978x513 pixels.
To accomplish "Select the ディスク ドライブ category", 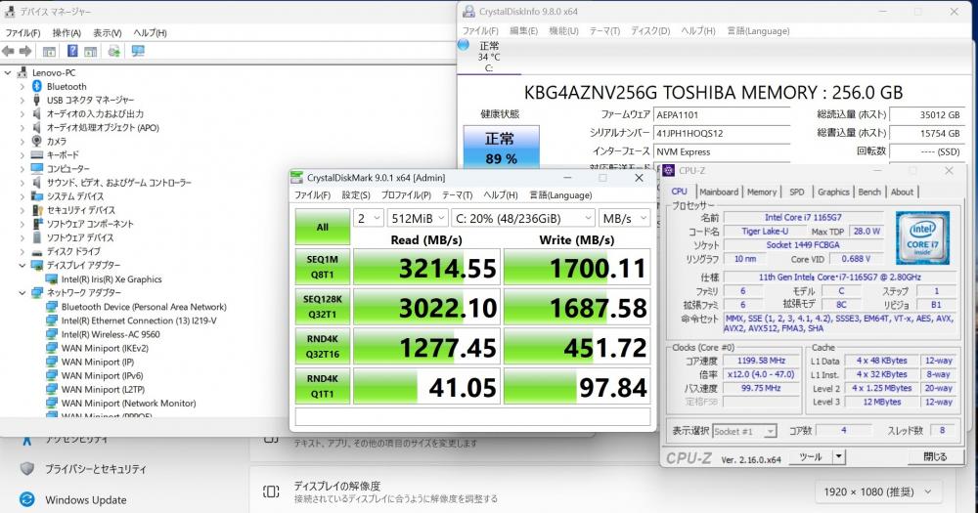I will pos(73,251).
